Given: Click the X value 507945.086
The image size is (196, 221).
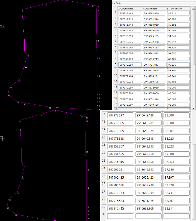Looking at the screenshot, I should (x=130, y=53).
